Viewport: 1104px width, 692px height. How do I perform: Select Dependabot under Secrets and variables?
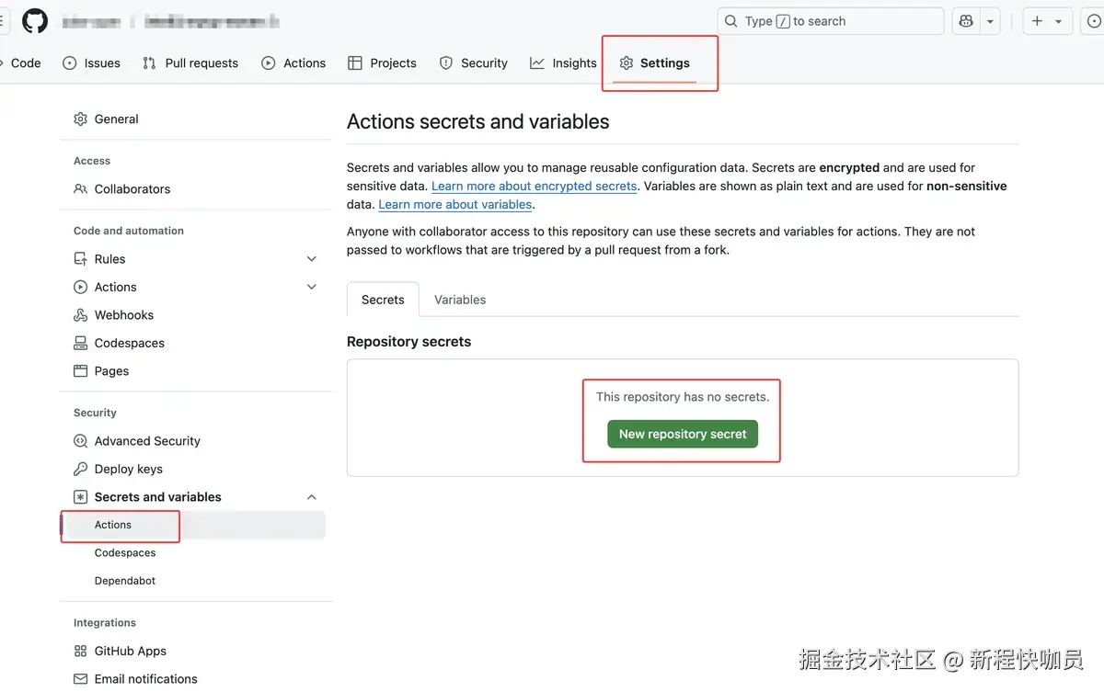pos(125,581)
